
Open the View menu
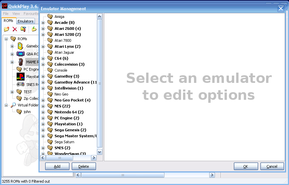click(16, 14)
